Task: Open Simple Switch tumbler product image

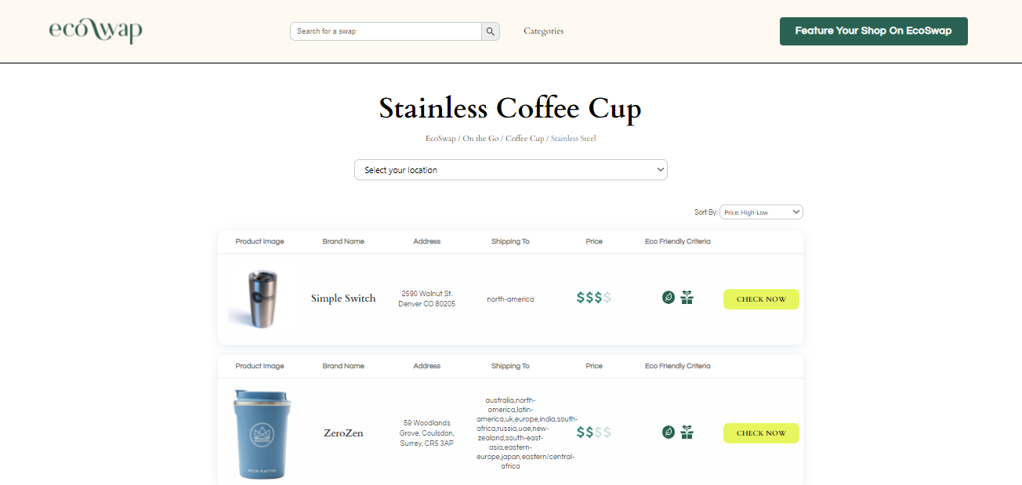Action: [x=260, y=299]
